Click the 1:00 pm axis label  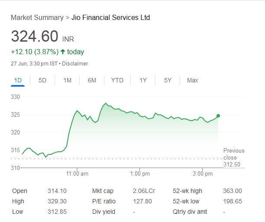click(140, 174)
